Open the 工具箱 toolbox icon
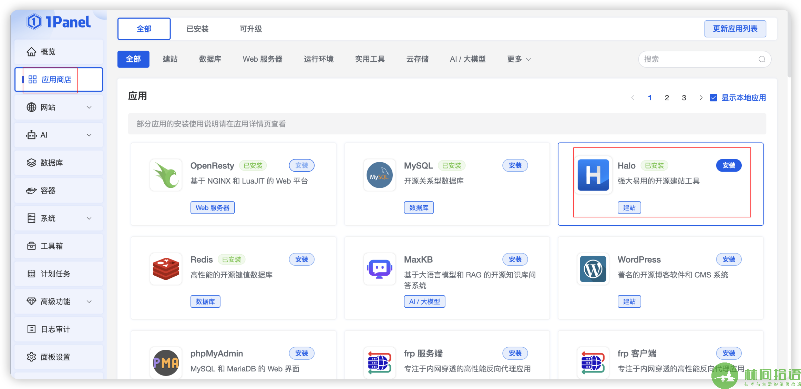This screenshot has width=801, height=389. 31,246
